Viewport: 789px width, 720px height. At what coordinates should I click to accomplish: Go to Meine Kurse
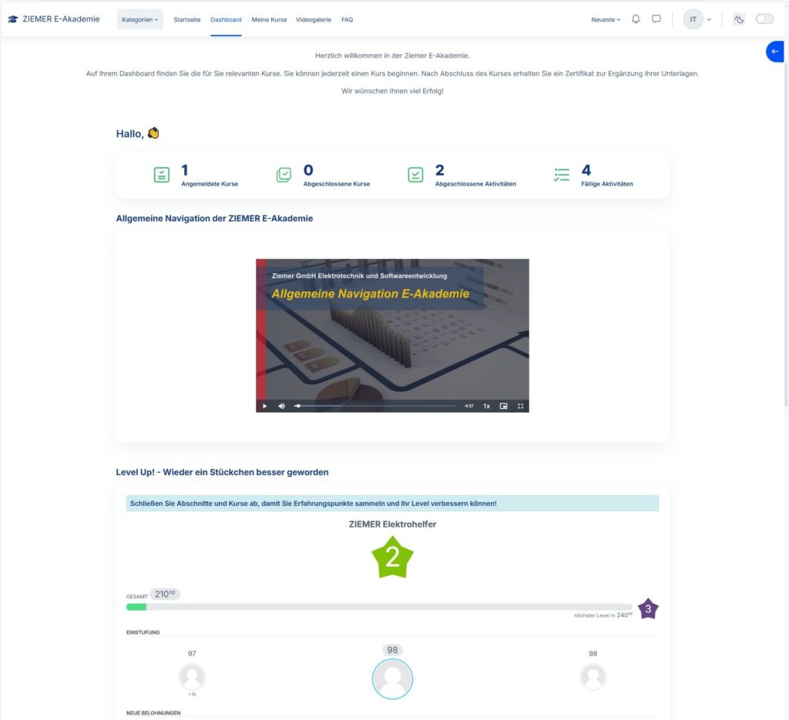click(269, 19)
